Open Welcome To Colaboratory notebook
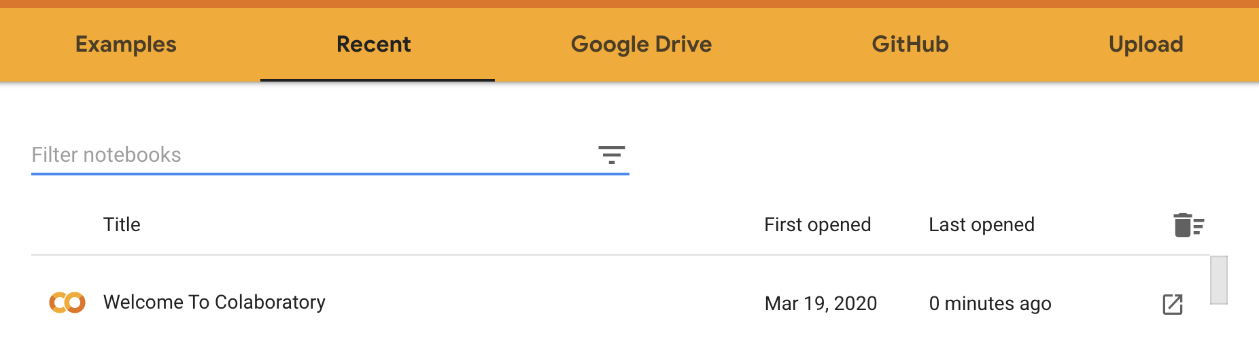The height and width of the screenshot is (344, 1259). click(214, 302)
